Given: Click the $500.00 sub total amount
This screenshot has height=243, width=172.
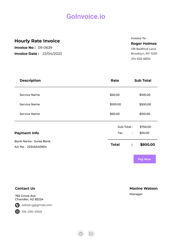Looking at the screenshot, I should (145, 104).
